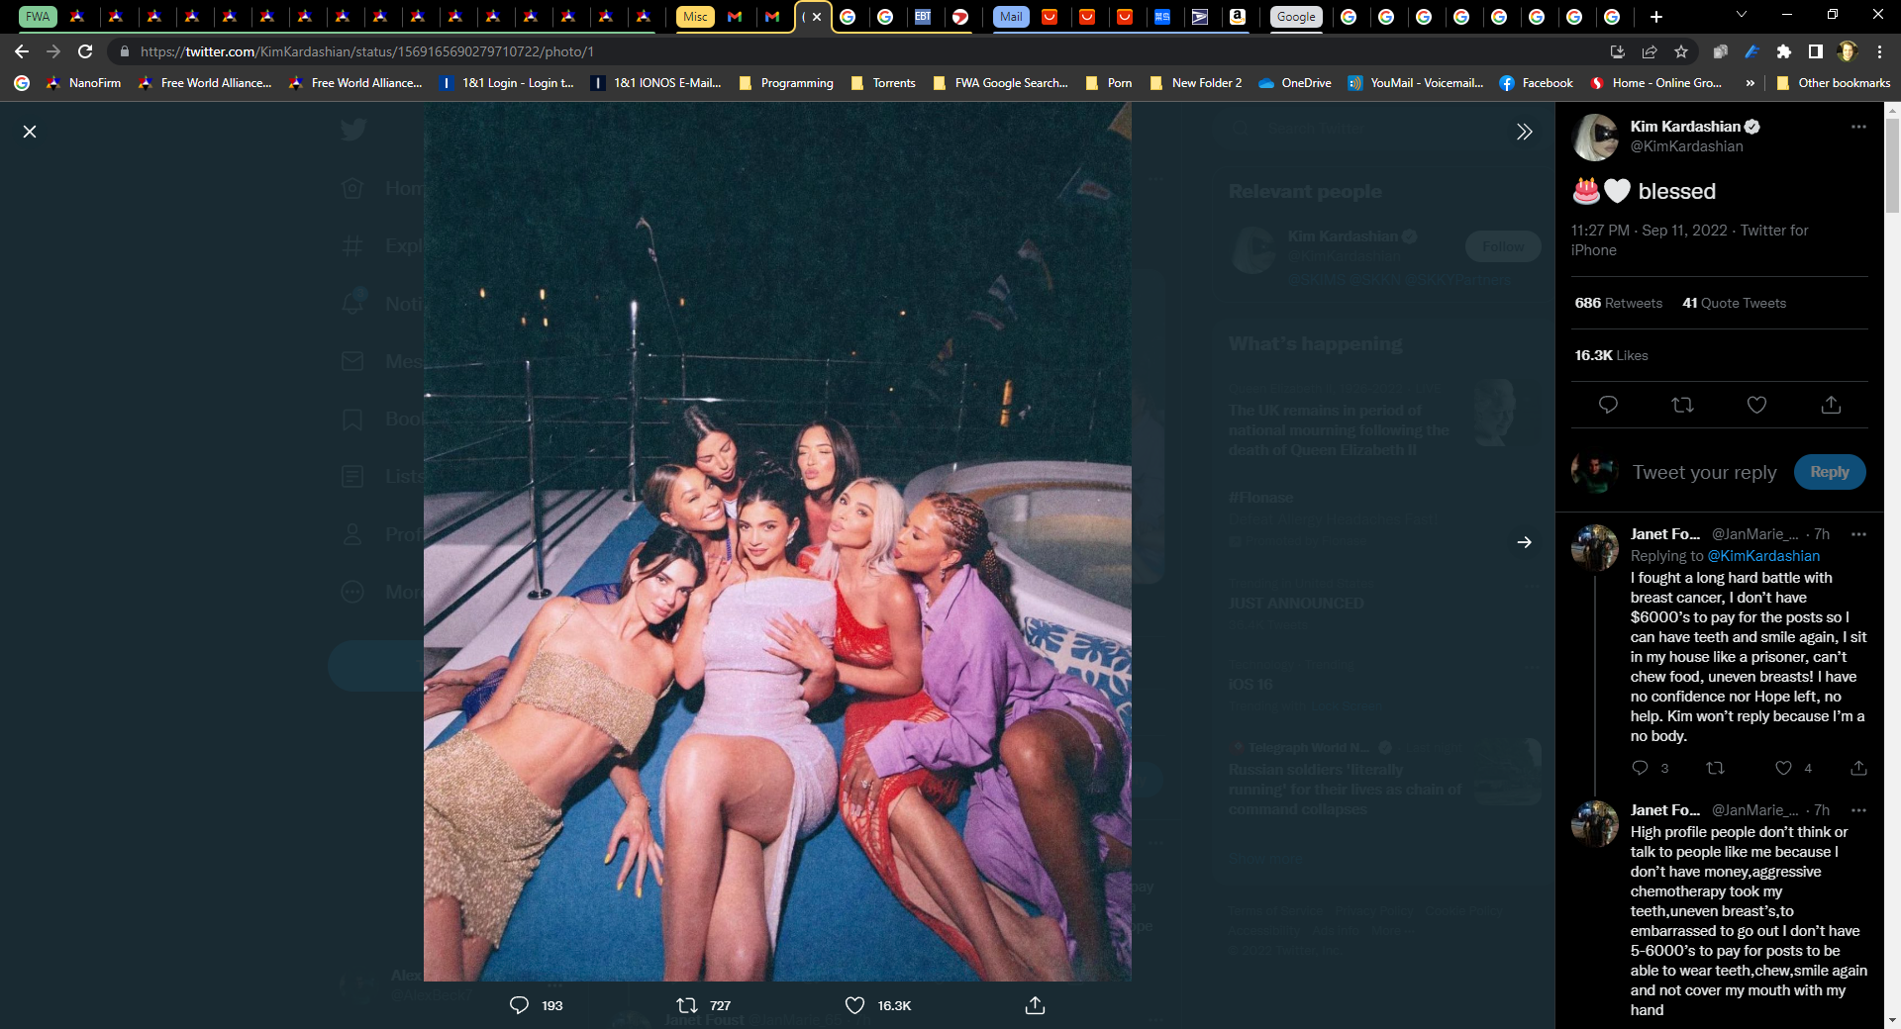Share the photo using icon below image

1035,1005
